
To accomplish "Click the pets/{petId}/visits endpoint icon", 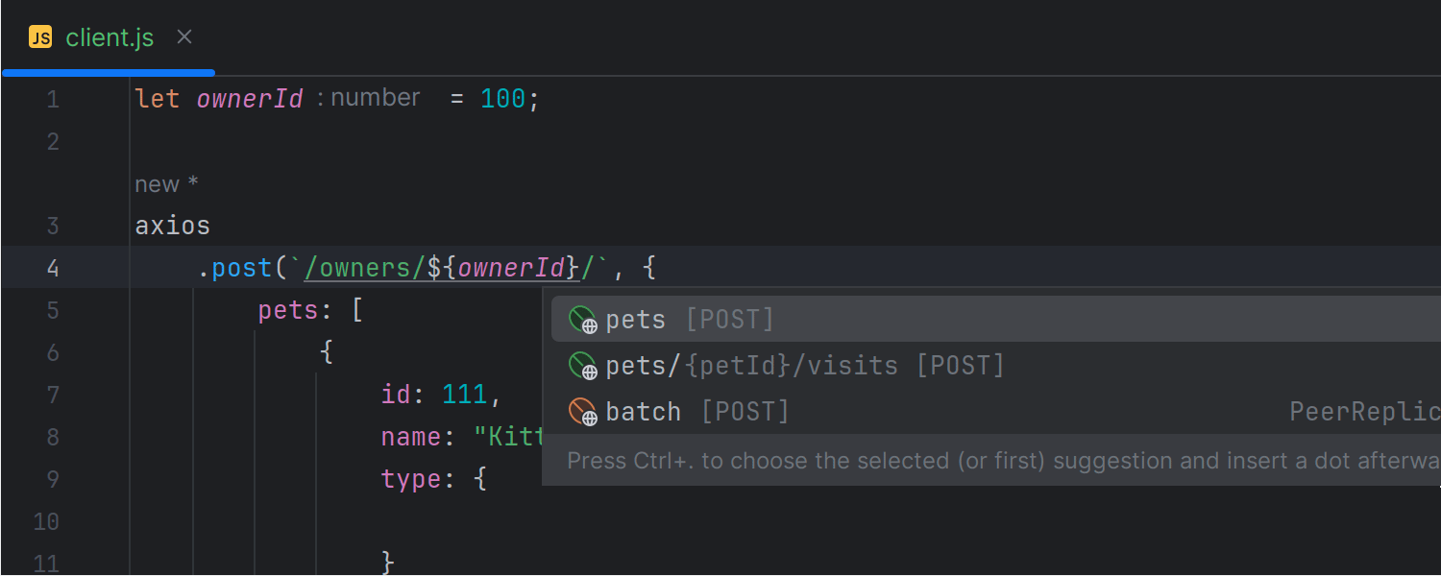I will 583,366.
